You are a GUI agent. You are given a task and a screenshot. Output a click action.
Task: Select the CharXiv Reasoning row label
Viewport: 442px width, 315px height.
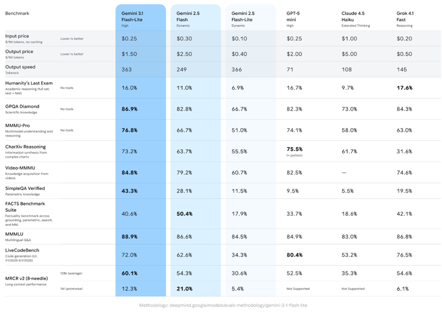25,147
